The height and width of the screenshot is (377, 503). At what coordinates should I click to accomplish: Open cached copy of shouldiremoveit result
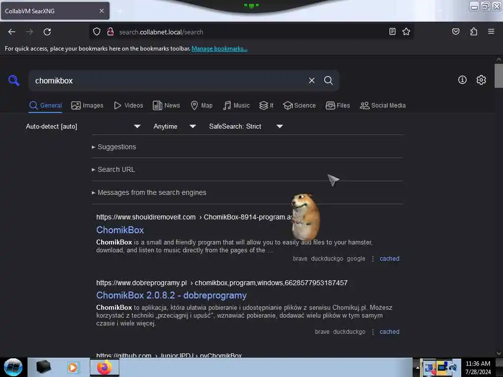click(390, 259)
